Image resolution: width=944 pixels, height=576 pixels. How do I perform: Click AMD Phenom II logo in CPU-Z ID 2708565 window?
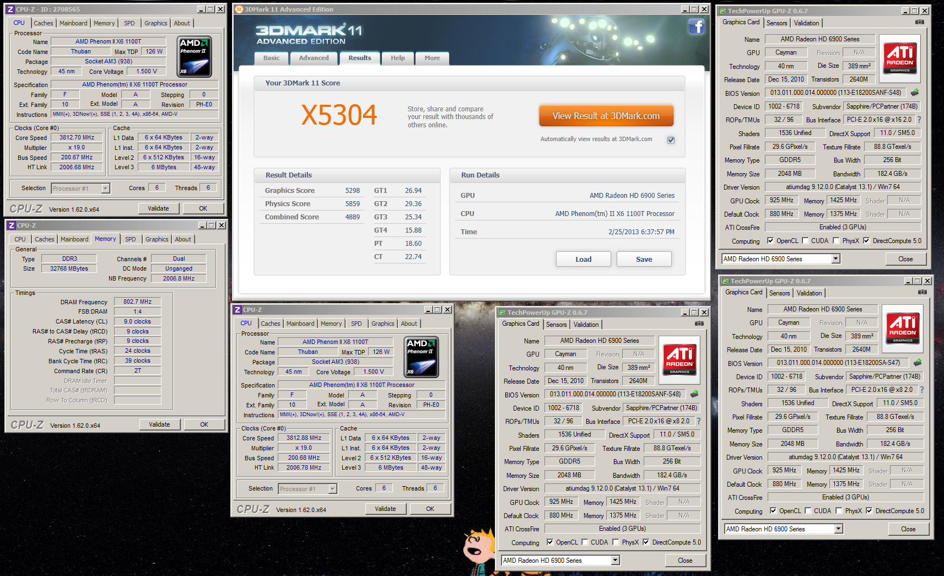195,57
